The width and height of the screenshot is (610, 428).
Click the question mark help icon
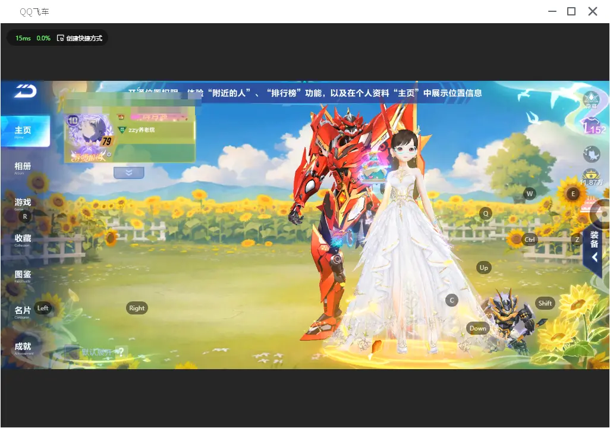click(121, 352)
